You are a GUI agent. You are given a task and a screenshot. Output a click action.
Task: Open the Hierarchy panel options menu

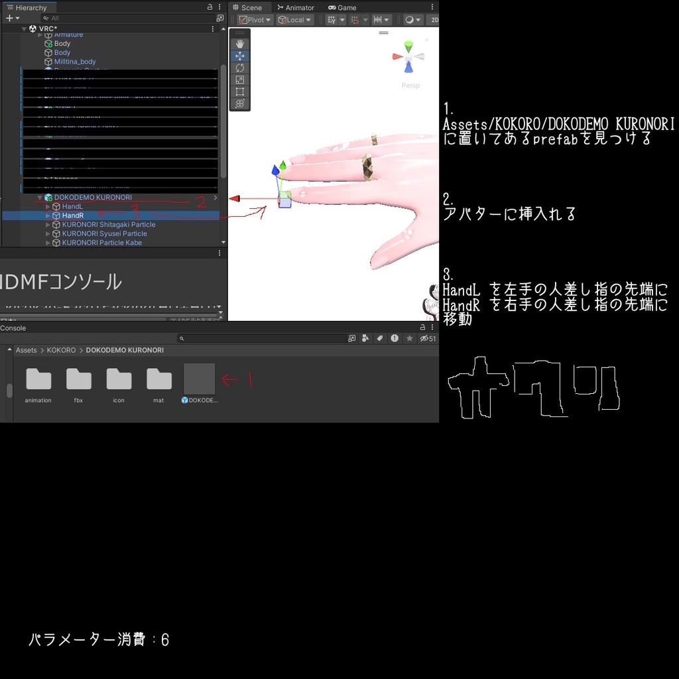click(x=219, y=7)
